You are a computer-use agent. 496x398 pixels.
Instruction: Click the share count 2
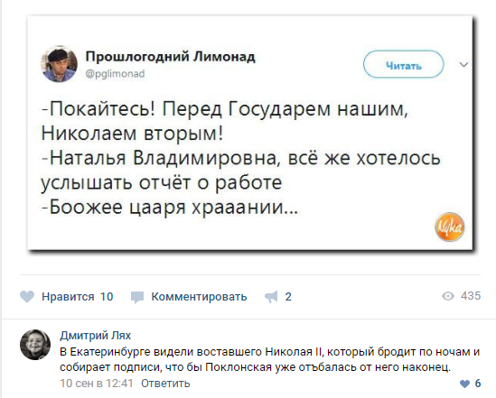pyautogui.click(x=288, y=297)
